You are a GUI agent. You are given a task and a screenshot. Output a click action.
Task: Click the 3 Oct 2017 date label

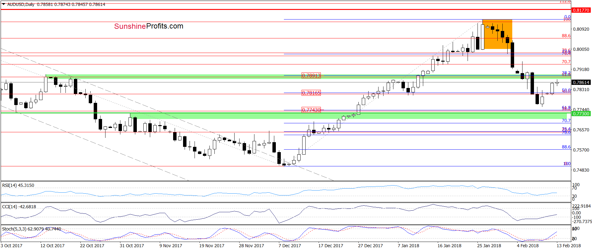pos(11,246)
